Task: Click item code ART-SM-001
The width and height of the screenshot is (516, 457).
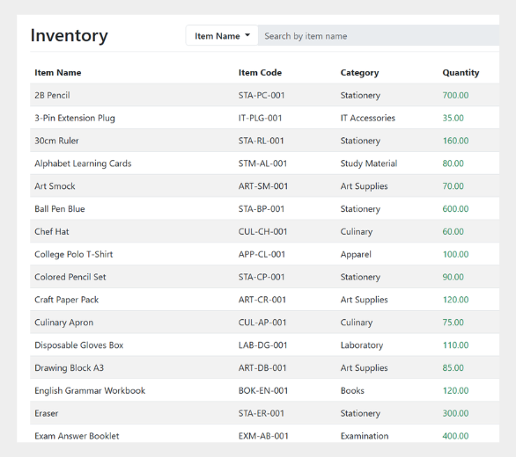Action: pyautogui.click(x=263, y=186)
